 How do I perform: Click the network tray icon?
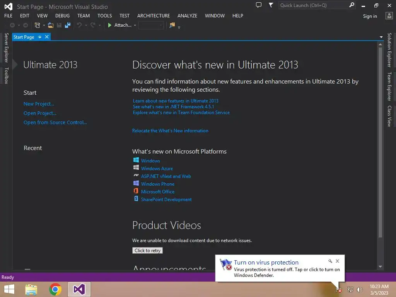[x=350, y=290]
